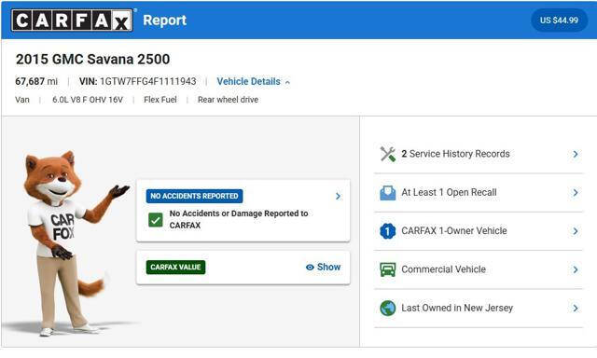This screenshot has height=358, width=597.
Task: Click the Rear wheel drive text
Action: coord(228,100)
